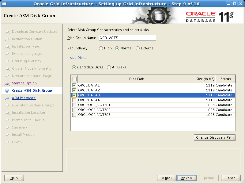Choose the All Disks radio button
245x184 pixels.
[x=109, y=67]
